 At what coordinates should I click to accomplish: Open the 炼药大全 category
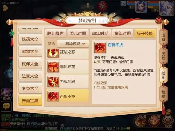[x=30, y=39]
